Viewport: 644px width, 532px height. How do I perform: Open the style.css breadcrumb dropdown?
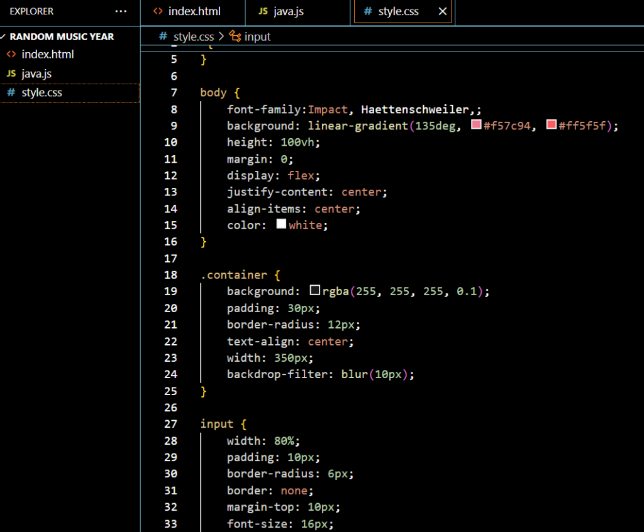point(194,36)
